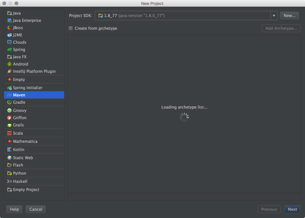Image resolution: width=305 pixels, height=218 pixels.
Task: Click the Help button
Action: click(x=14, y=209)
